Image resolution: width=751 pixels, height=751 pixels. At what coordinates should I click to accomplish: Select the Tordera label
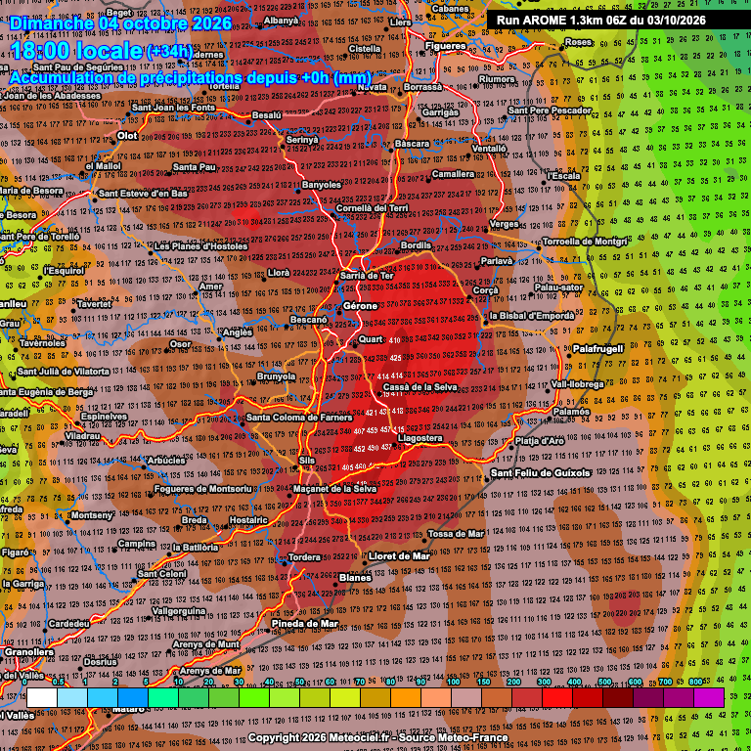pos(304,557)
